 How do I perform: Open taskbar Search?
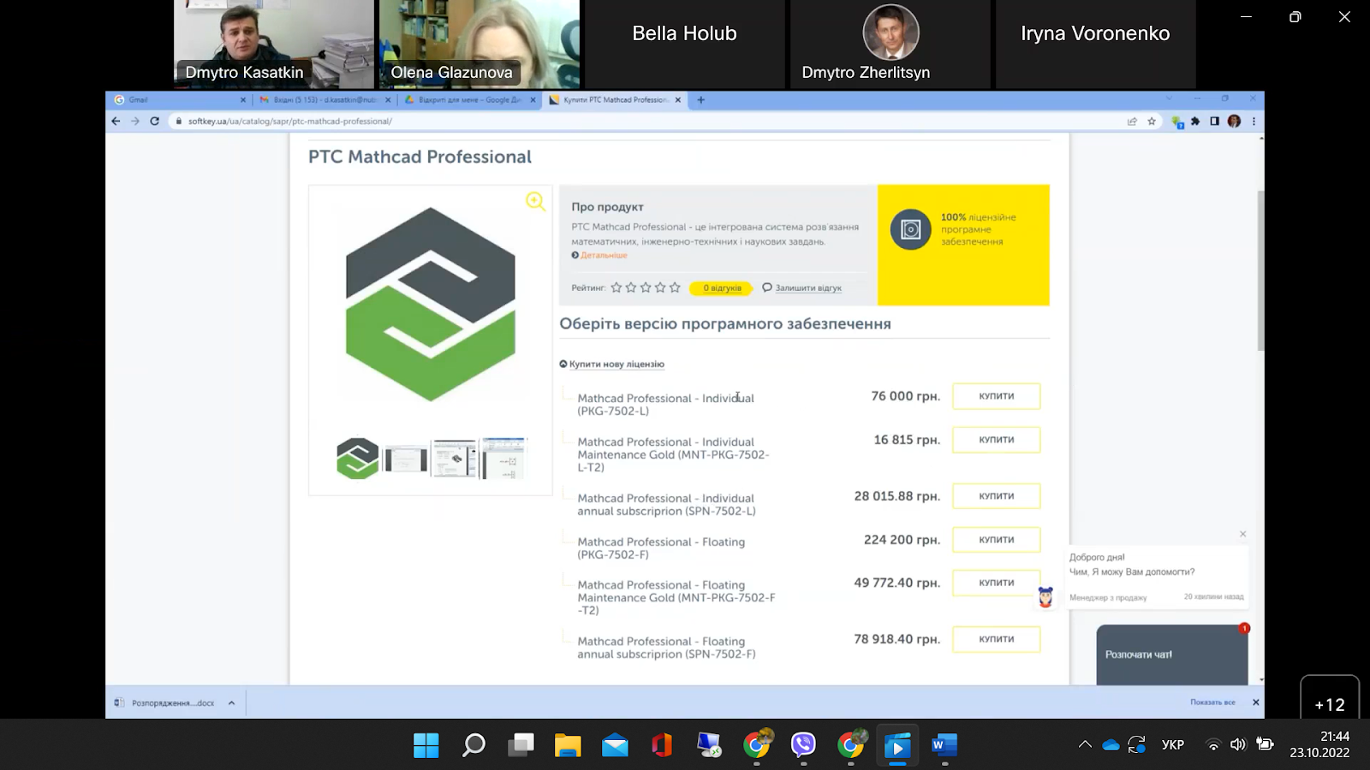click(x=474, y=746)
